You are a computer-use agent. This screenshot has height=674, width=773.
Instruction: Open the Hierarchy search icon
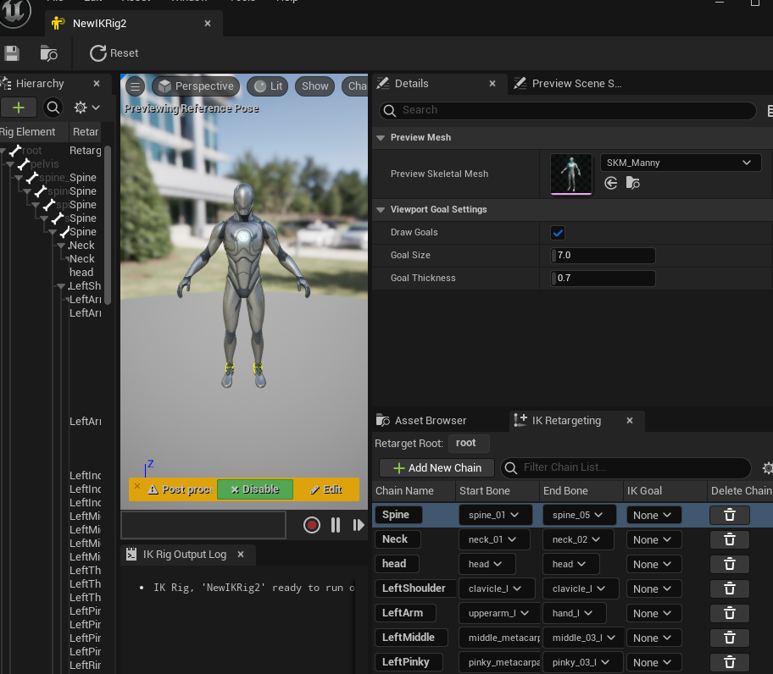coord(53,108)
